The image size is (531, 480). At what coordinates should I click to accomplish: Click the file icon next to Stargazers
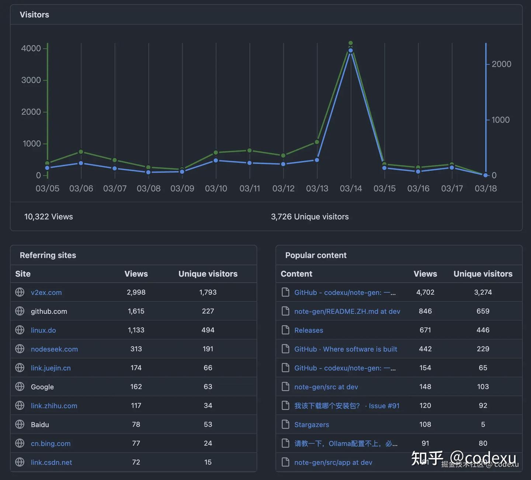tap(285, 424)
